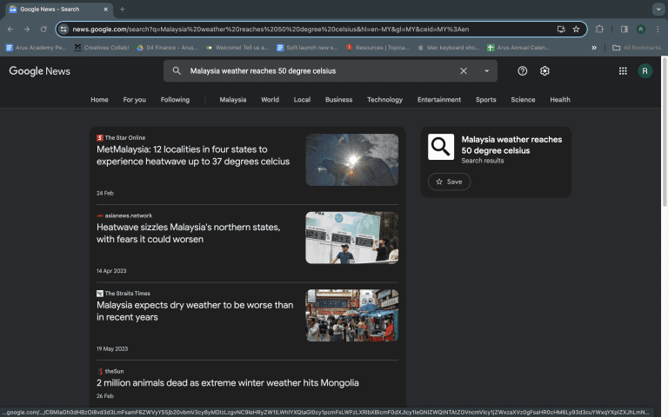The width and height of the screenshot is (668, 417).
Task: Click theSun source label
Action: pyautogui.click(x=114, y=372)
